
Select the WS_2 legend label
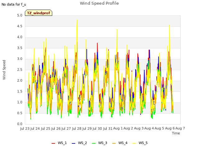click(x=82, y=143)
